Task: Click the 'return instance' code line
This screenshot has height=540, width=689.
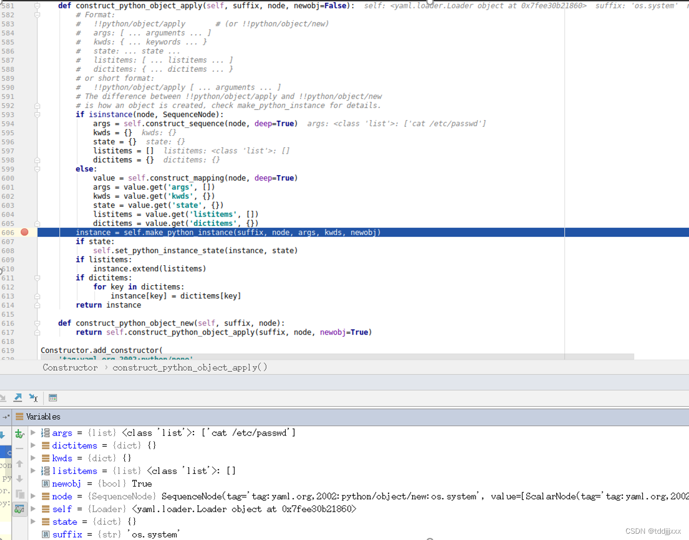Action: tap(108, 305)
